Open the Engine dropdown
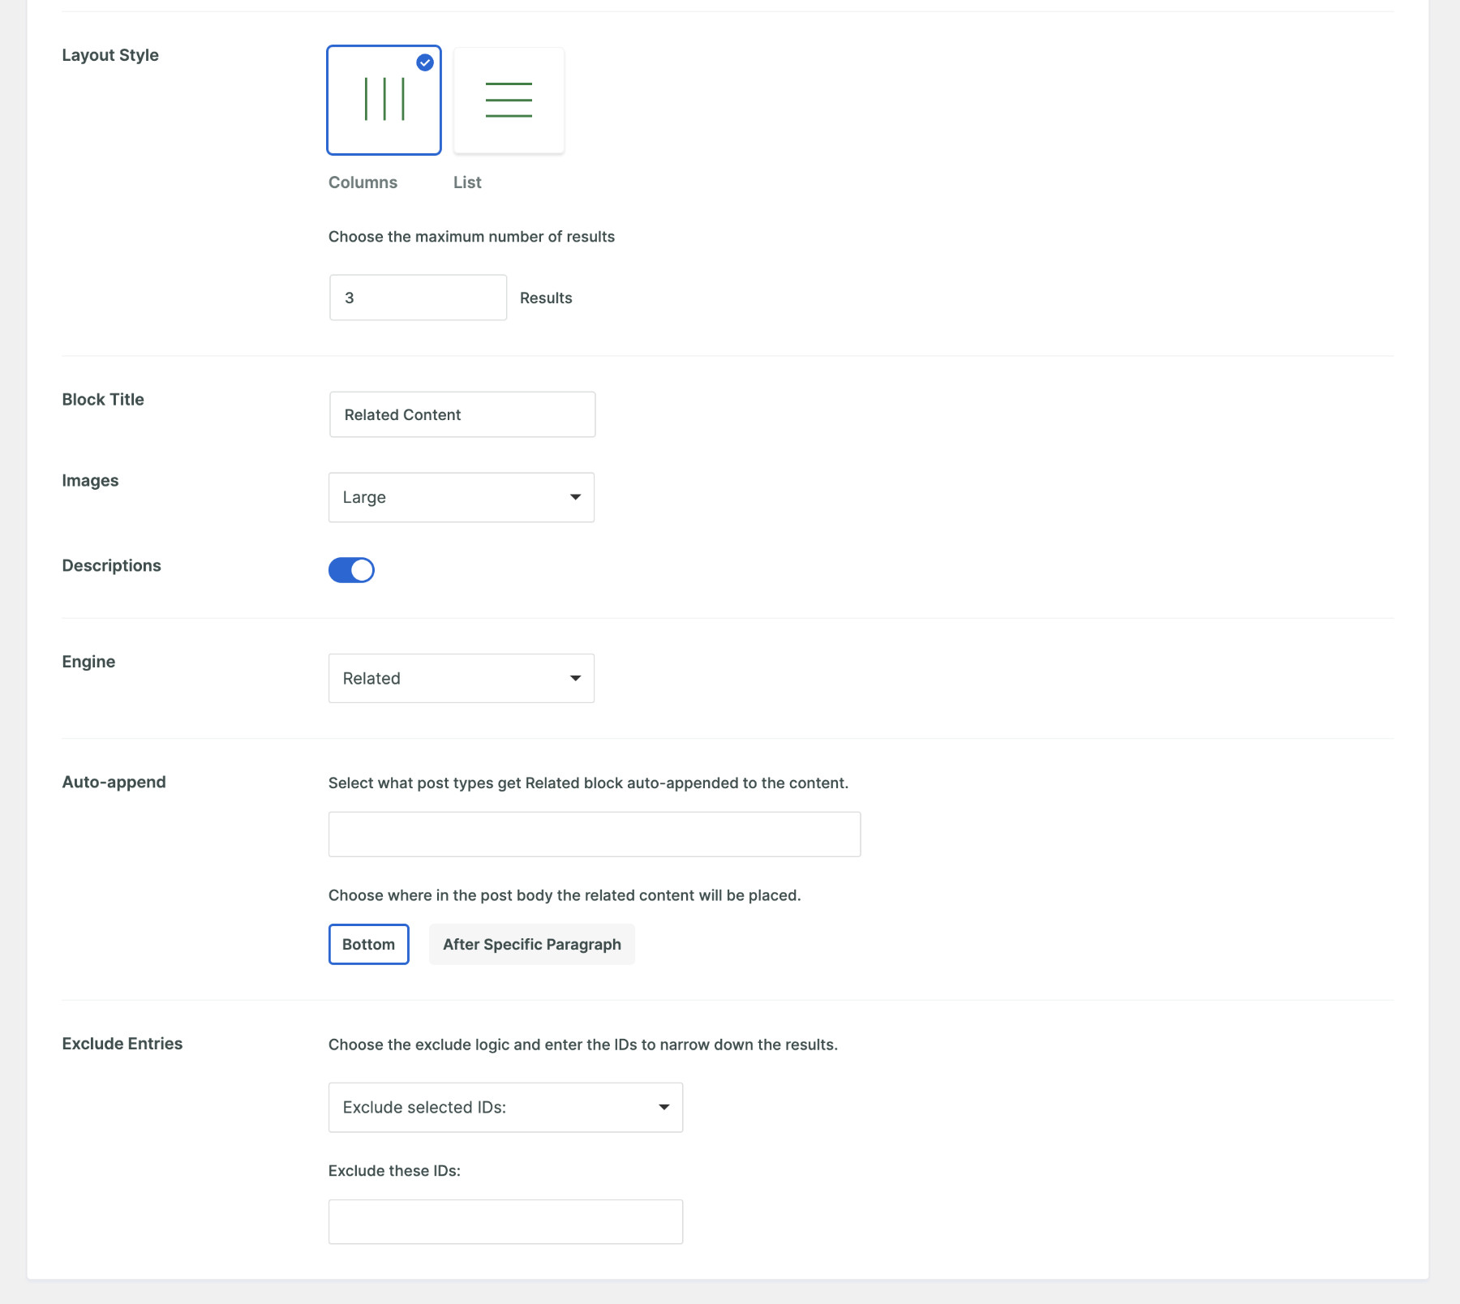This screenshot has height=1304, width=1460. coord(462,678)
